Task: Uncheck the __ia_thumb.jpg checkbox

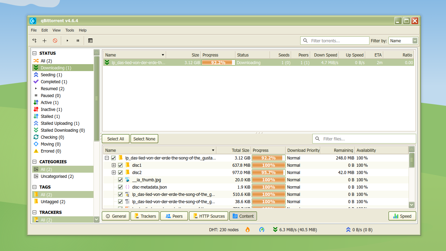Action: click(x=121, y=180)
